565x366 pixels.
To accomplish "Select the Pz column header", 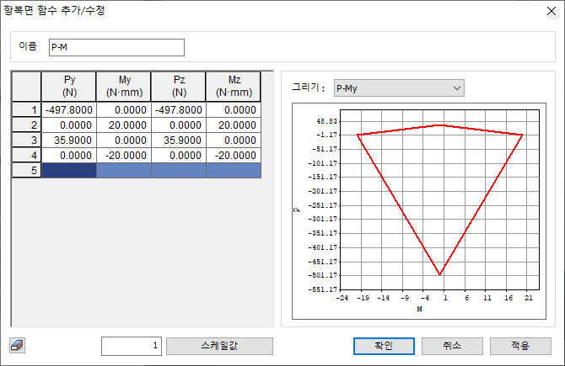I will click(x=179, y=87).
